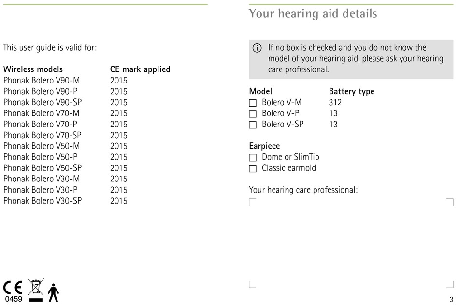The width and height of the screenshot is (459, 305).
Task: Click the Earpiece section label
Action: [264, 146]
